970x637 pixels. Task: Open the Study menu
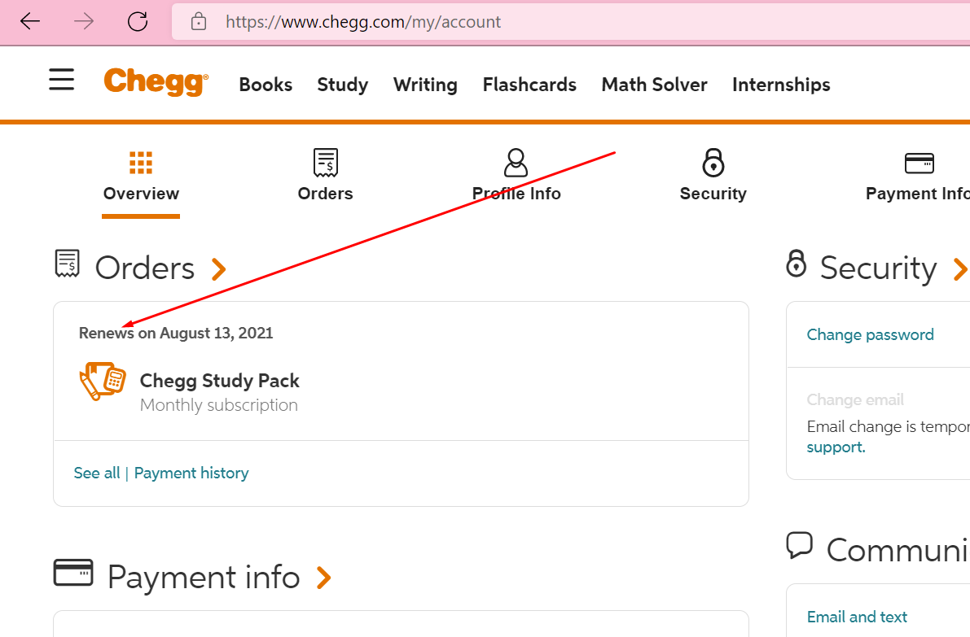pos(343,85)
